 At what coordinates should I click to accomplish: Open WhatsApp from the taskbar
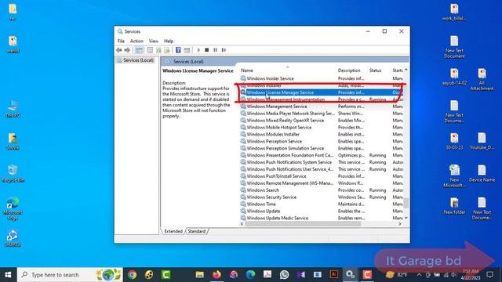(284, 275)
